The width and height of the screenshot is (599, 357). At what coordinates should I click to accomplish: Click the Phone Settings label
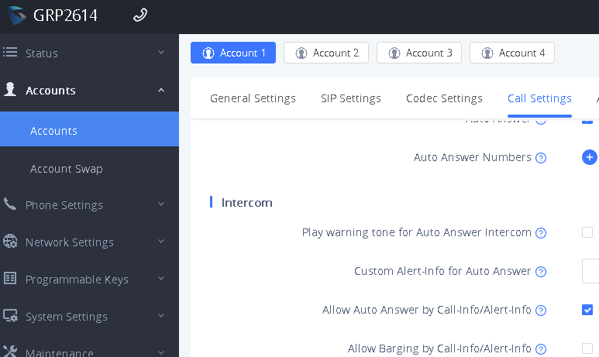pyautogui.click(x=64, y=205)
